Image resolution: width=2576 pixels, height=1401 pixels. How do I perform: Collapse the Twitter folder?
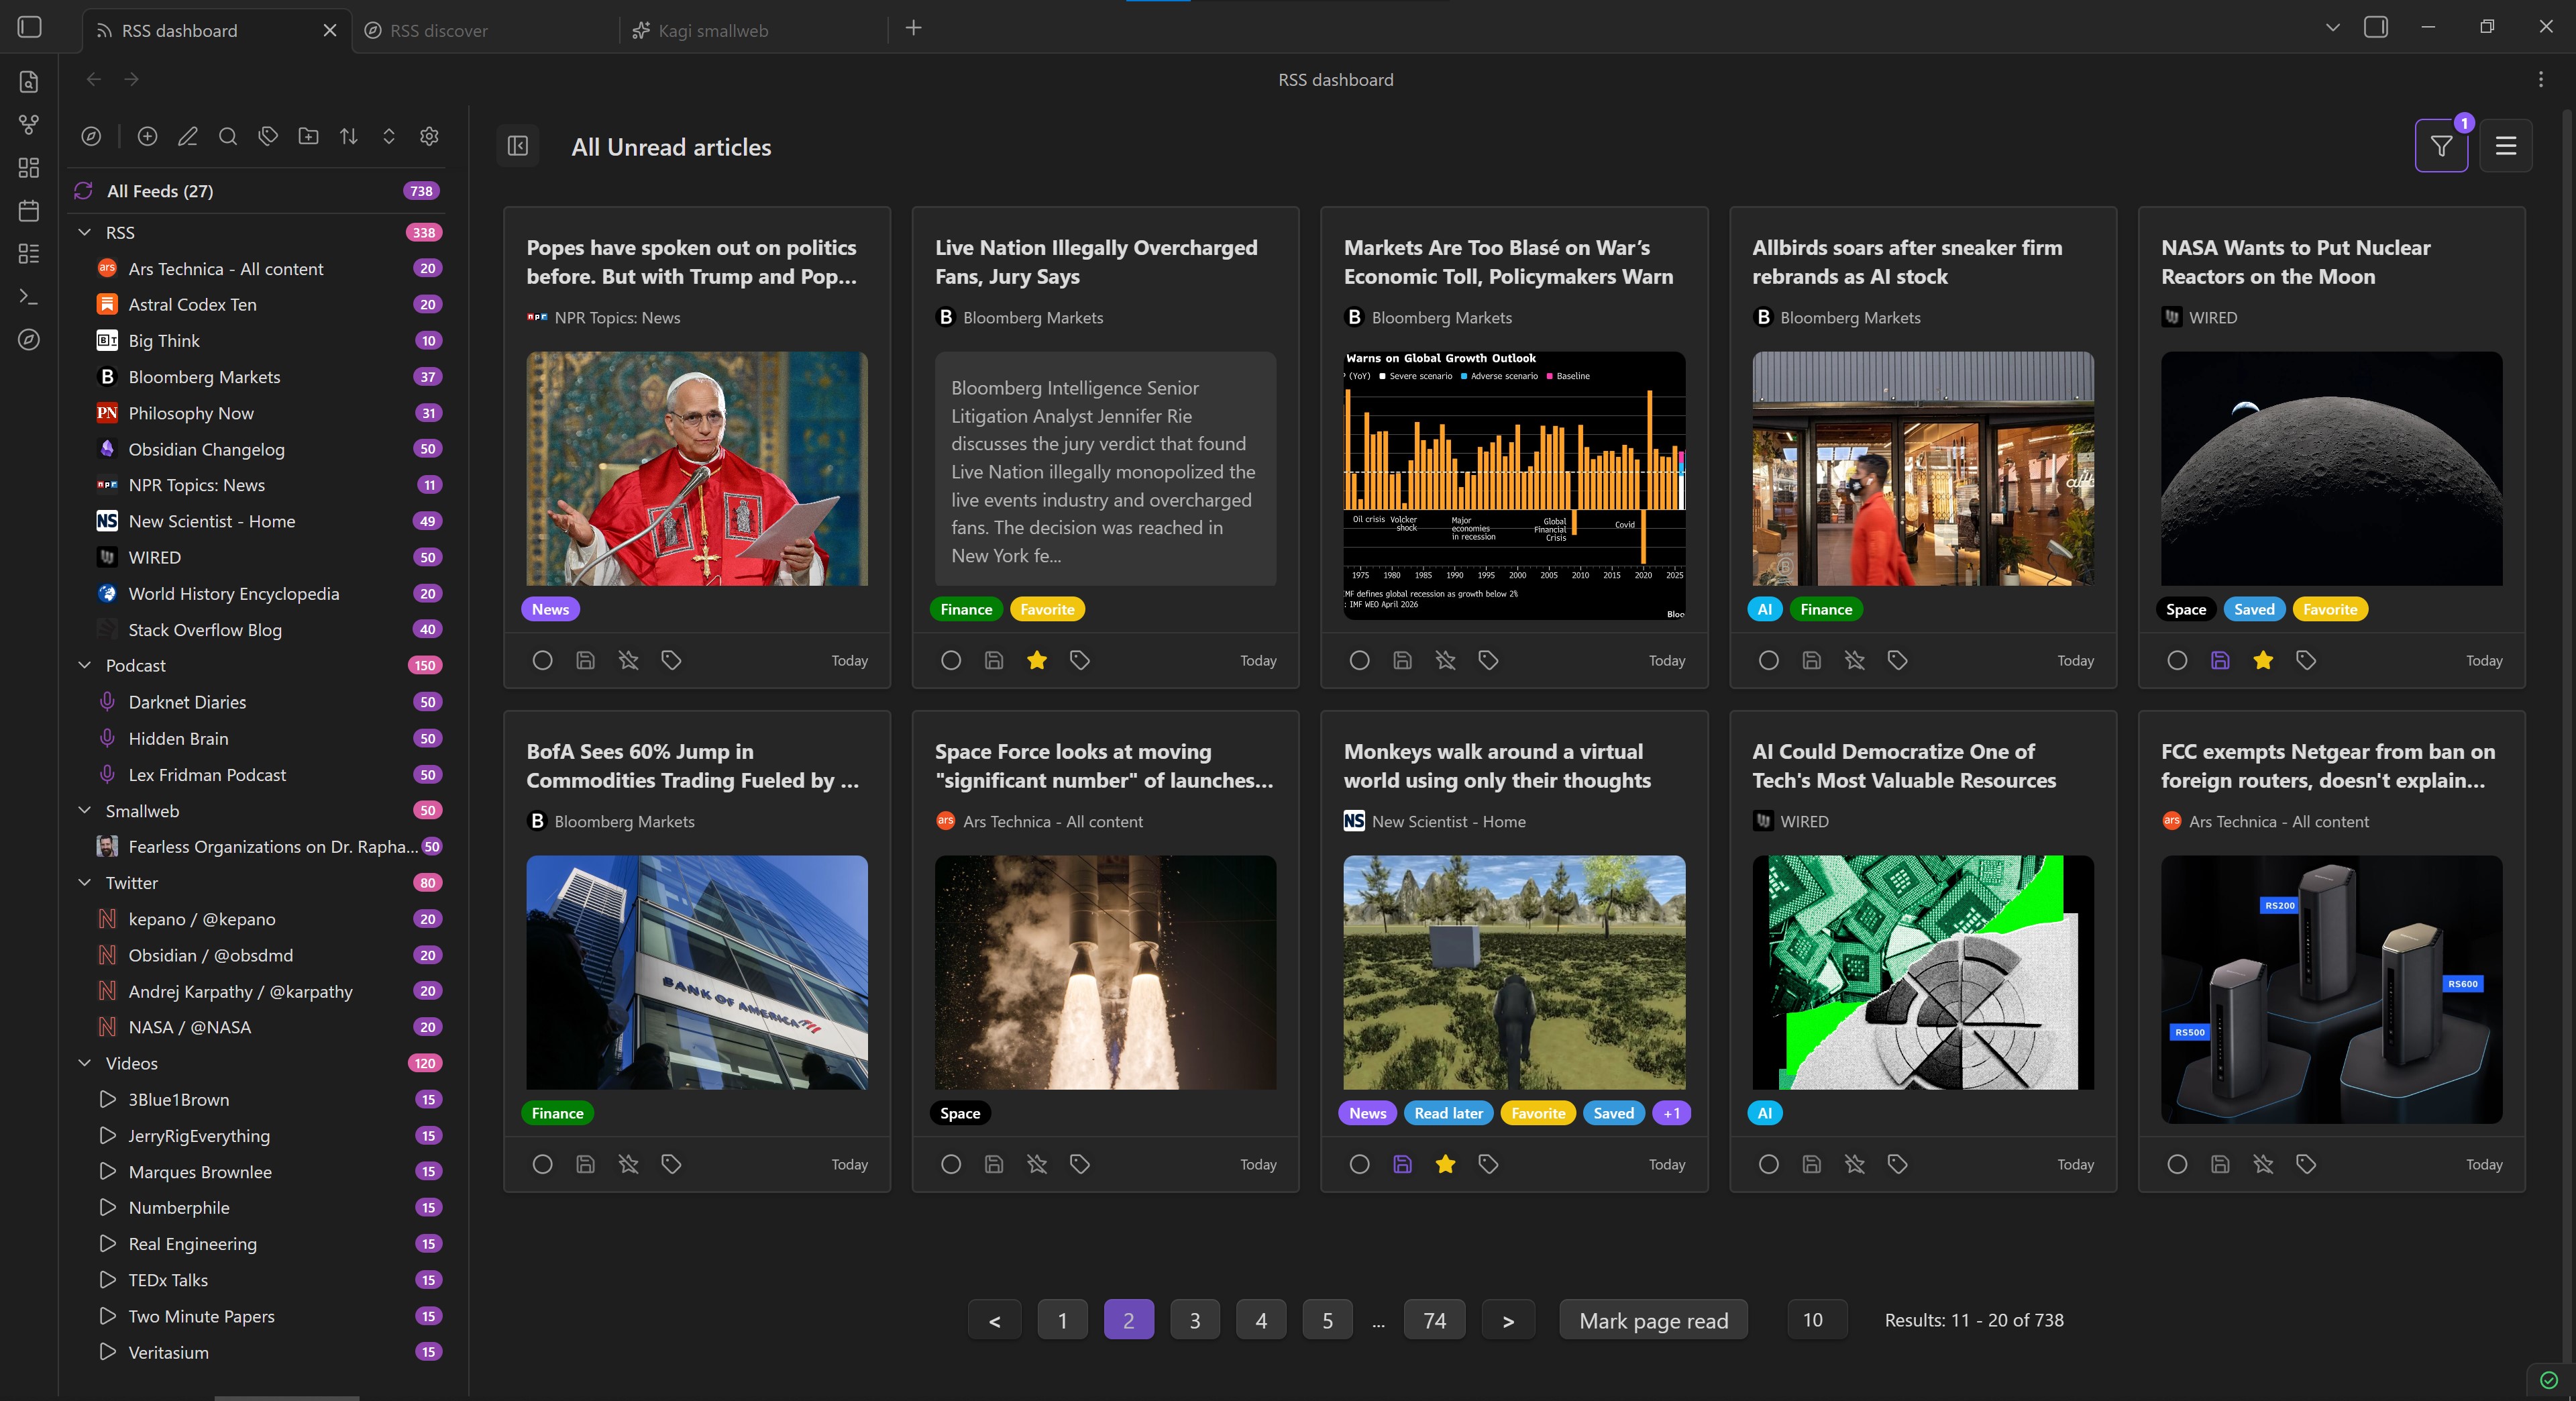point(85,882)
